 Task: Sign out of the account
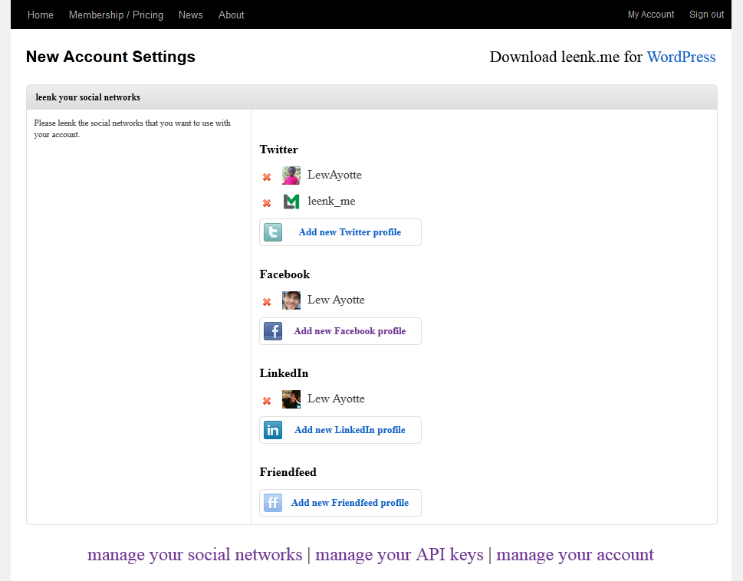(706, 15)
